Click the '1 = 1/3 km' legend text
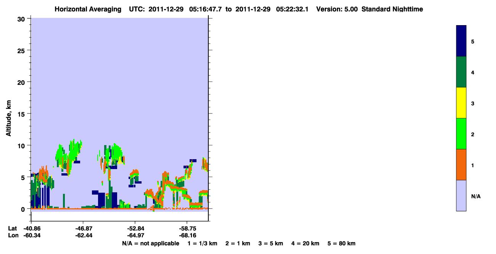This screenshot has width=496, height=254. [203, 243]
